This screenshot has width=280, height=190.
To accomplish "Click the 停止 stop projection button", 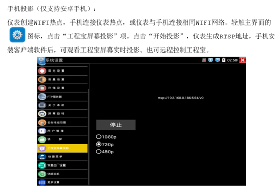I will (x=116, y=125).
